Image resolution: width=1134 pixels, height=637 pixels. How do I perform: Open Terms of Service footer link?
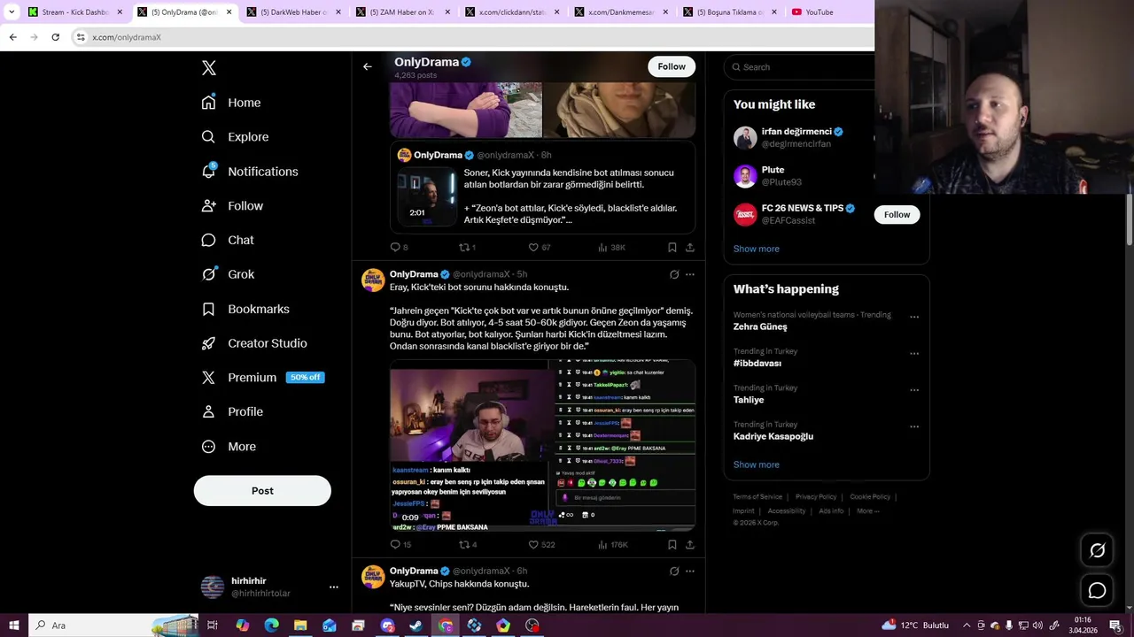[x=757, y=497]
